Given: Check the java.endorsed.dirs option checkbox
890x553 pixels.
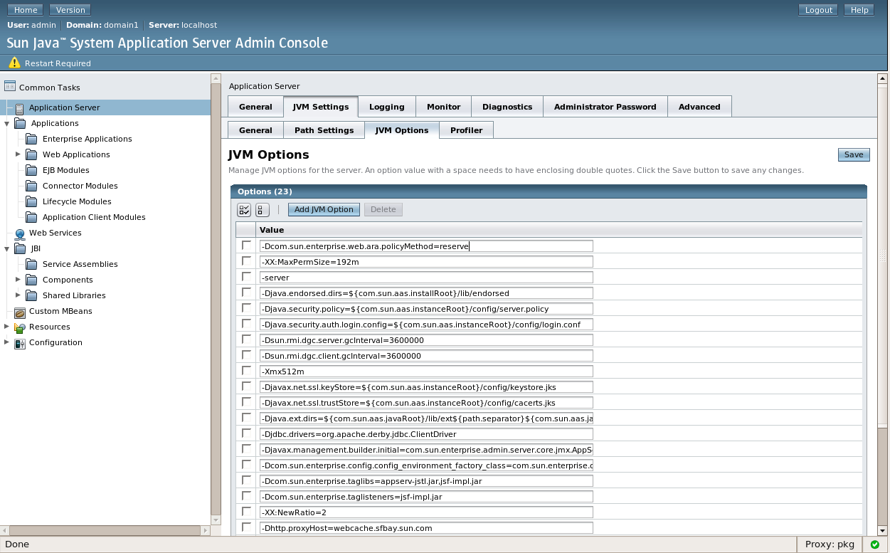Looking at the screenshot, I should click(x=246, y=292).
